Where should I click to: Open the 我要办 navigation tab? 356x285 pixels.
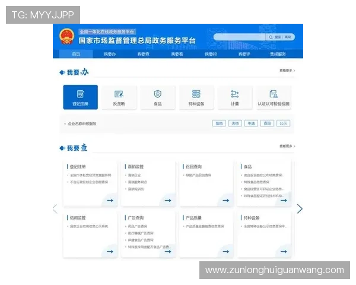coord(110,54)
